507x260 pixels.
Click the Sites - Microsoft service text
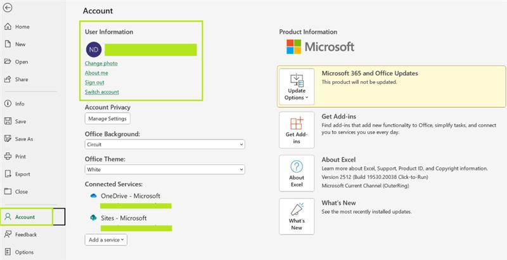(x=124, y=218)
